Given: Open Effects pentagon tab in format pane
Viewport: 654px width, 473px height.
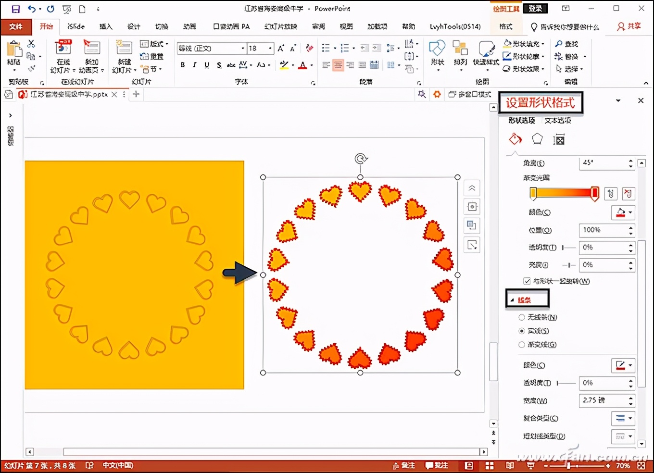Looking at the screenshot, I should coord(537,139).
